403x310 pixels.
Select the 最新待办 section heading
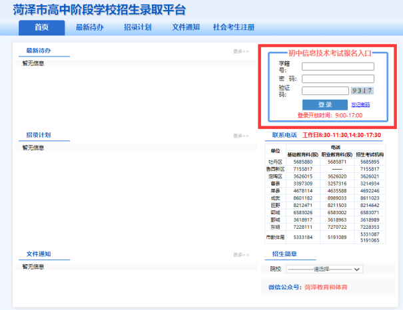tap(39, 51)
